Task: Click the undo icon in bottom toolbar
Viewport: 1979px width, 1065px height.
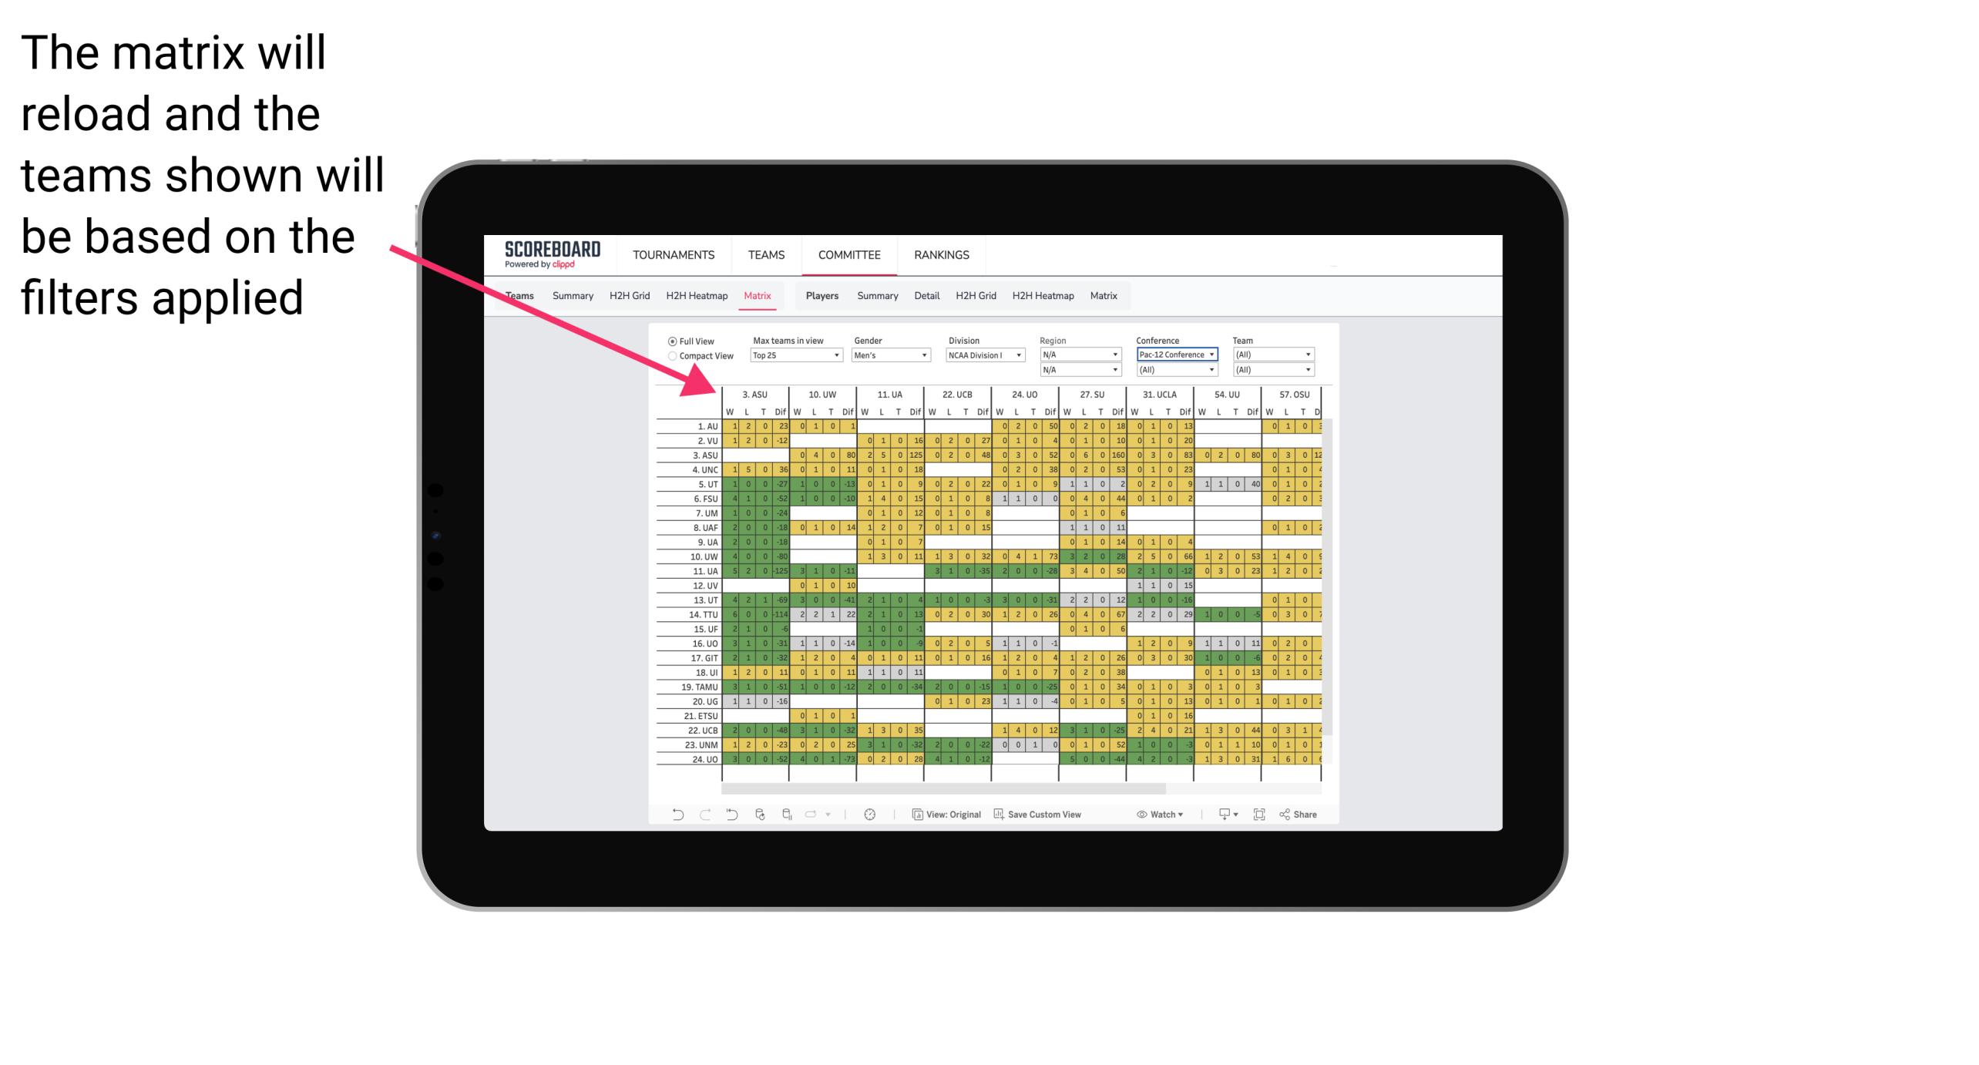Action: coord(673,815)
